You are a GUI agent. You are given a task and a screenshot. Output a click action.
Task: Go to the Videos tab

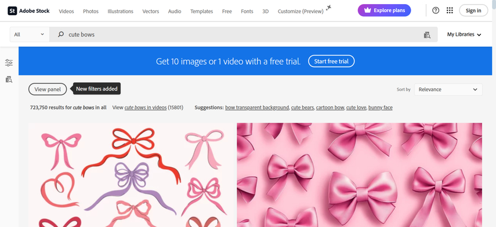pos(67,12)
